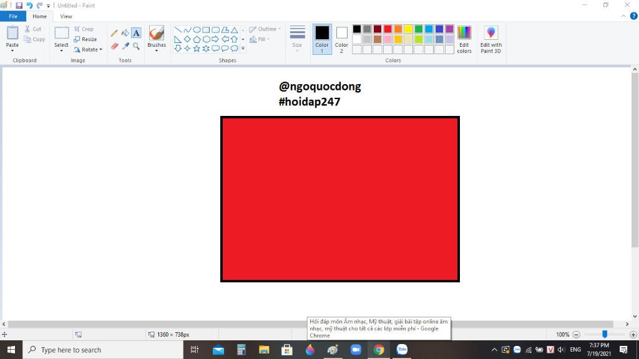Select the Text tool
The width and height of the screenshot is (639, 359).
(136, 33)
